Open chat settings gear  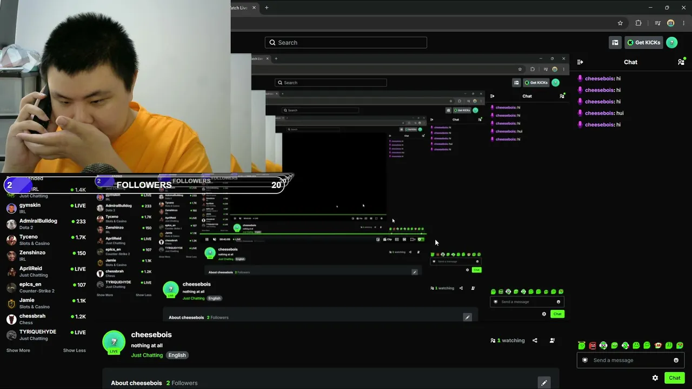pos(655,378)
